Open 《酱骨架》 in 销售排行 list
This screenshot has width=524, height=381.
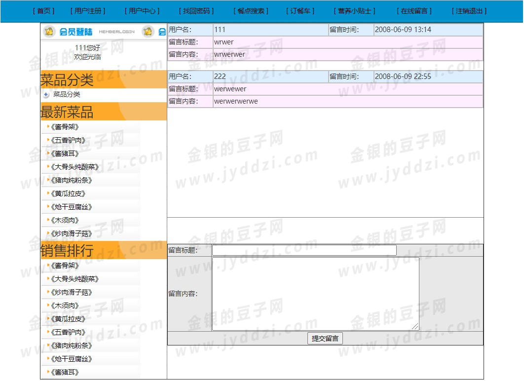pyautogui.click(x=65, y=266)
